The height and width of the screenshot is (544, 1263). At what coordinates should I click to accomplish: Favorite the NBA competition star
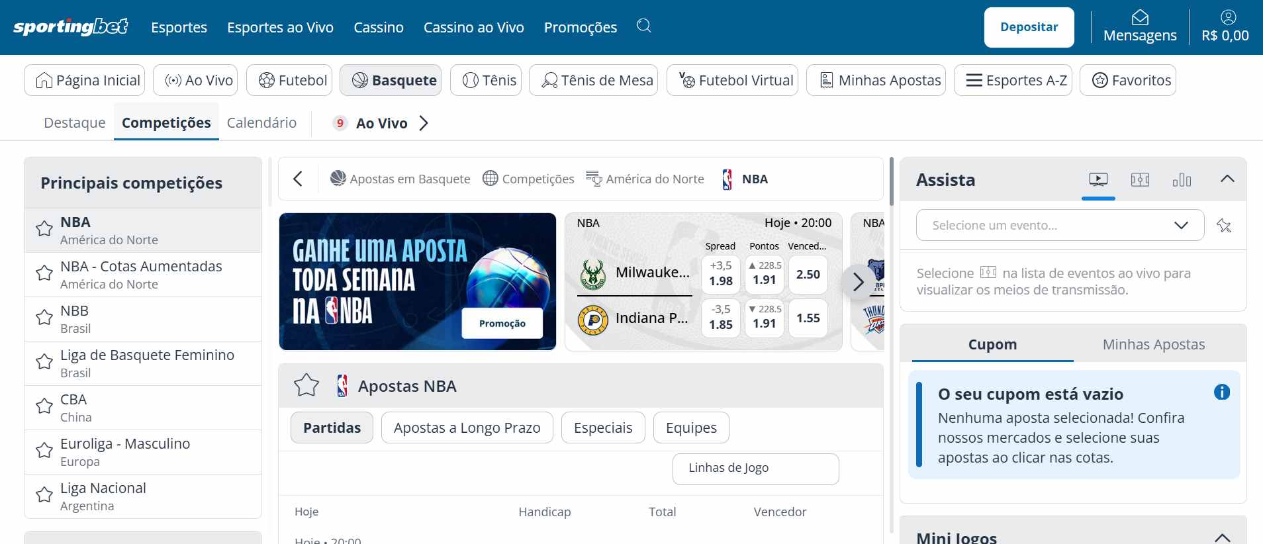[x=44, y=229]
